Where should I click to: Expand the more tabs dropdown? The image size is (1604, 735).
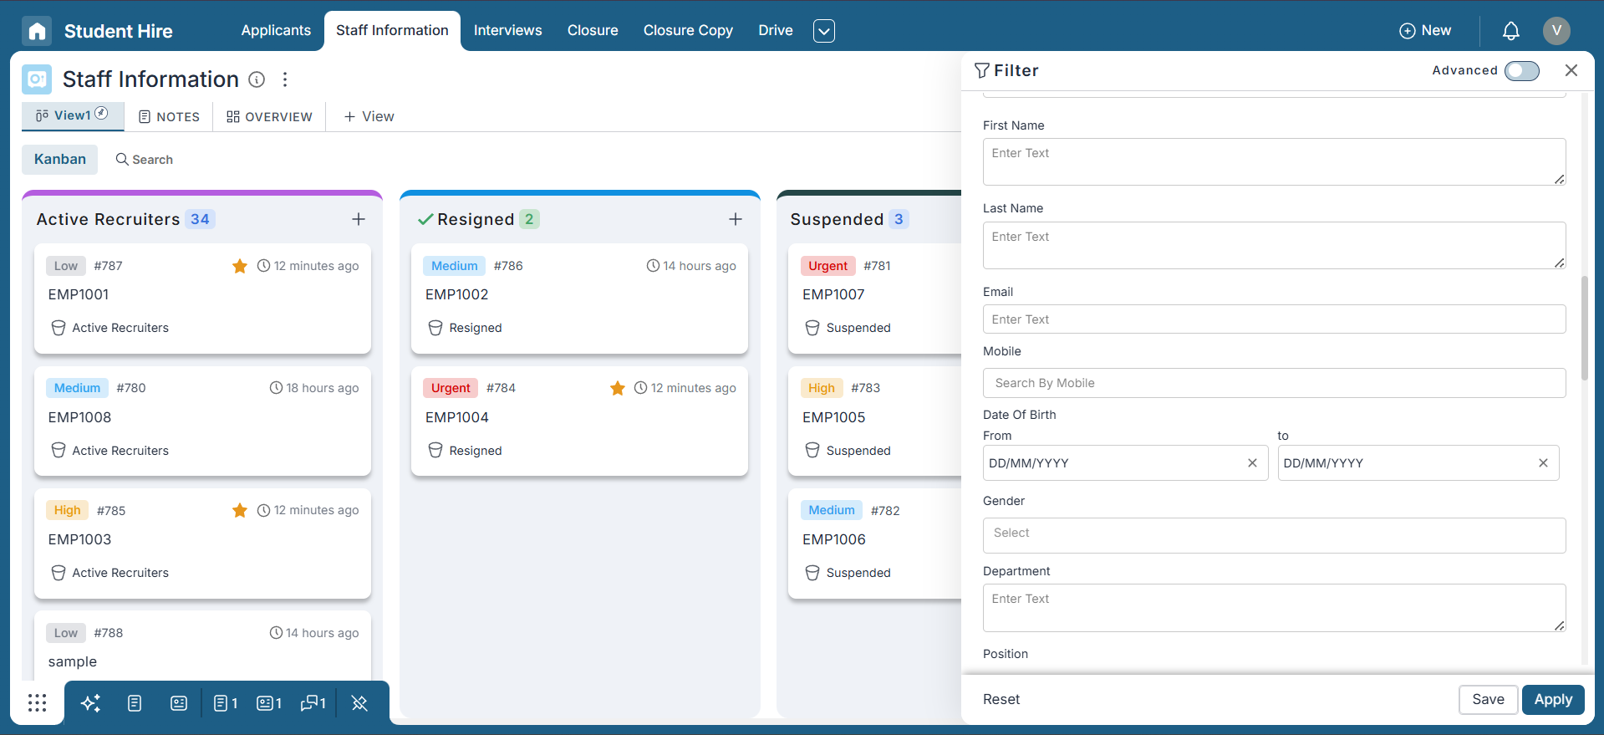tap(824, 31)
